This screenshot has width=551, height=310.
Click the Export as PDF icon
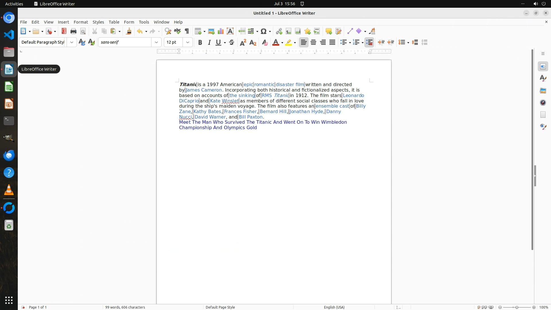click(64, 31)
